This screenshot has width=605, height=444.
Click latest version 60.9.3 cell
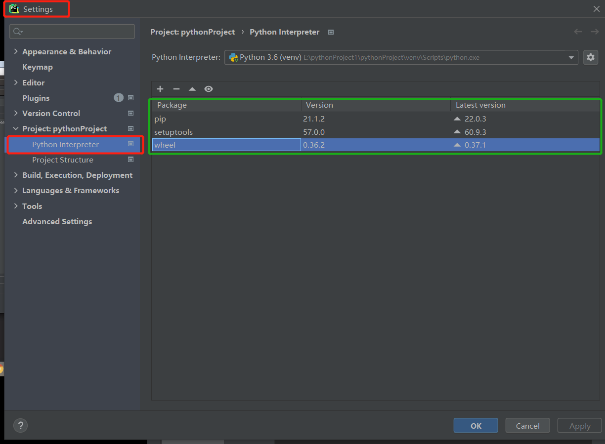click(475, 132)
